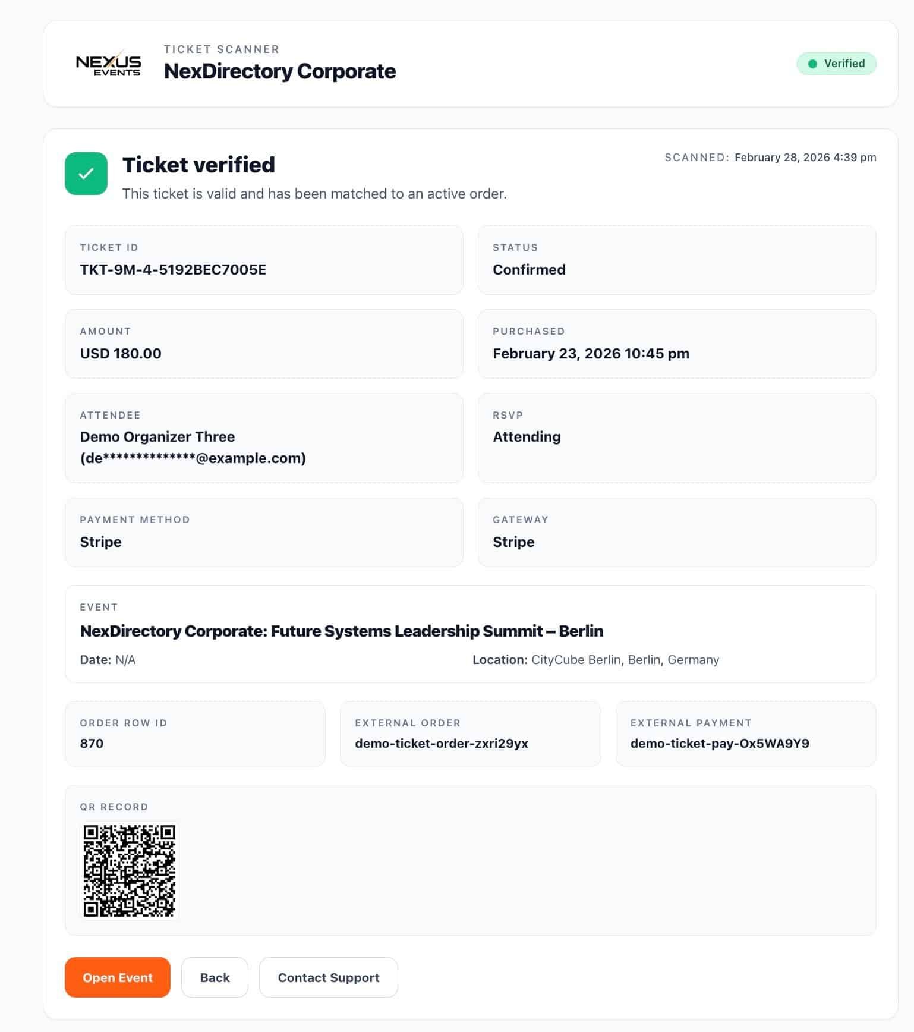
Task: Select the external order demo-ticket-order-zxri29yx
Action: [442, 743]
